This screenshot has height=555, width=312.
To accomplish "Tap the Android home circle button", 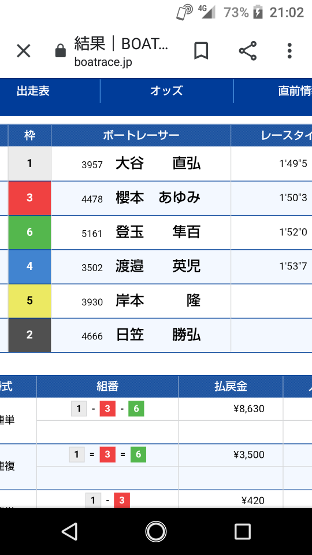I will click(x=155, y=531).
